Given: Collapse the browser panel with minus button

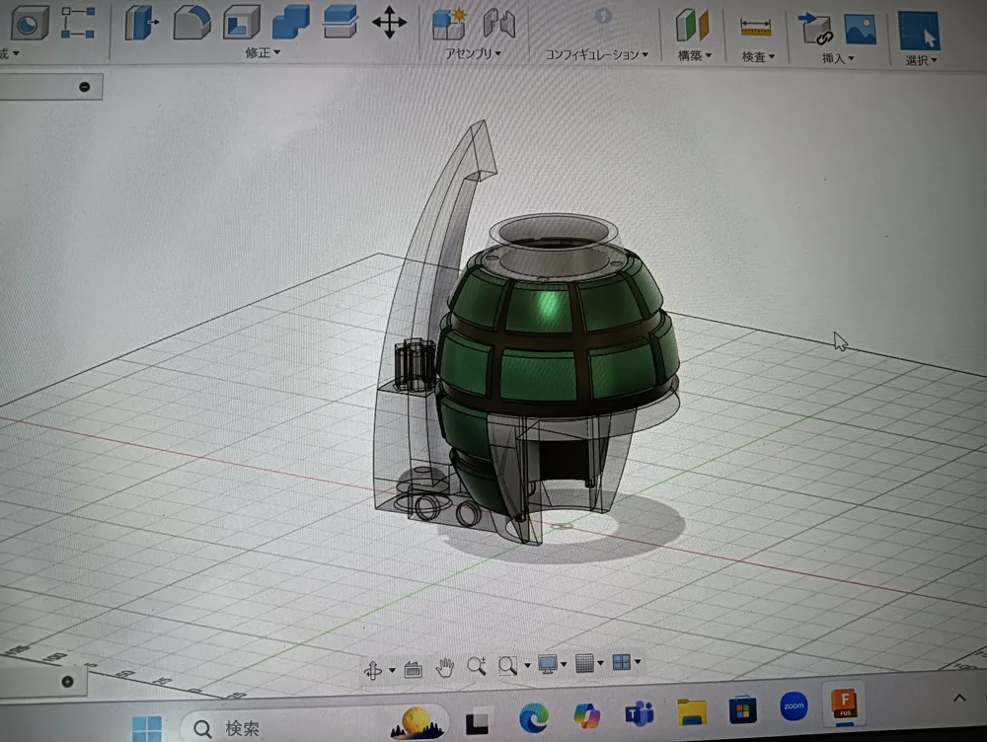Looking at the screenshot, I should (84, 87).
